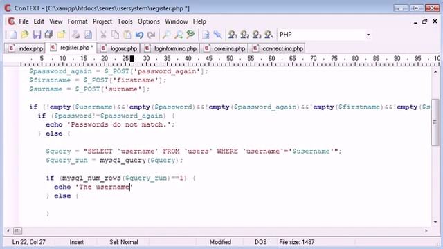Click the $surname assignment line

coord(89,89)
